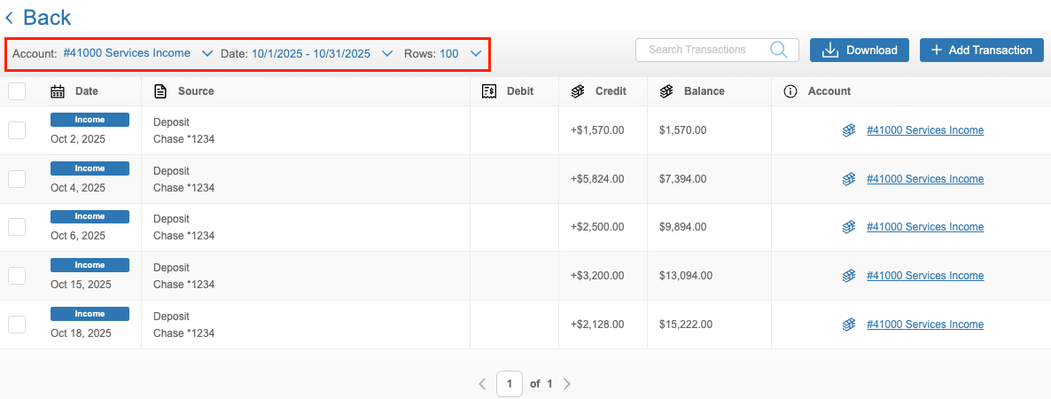Click the next page arrow in pagination
The width and height of the screenshot is (1051, 399).
coord(567,384)
